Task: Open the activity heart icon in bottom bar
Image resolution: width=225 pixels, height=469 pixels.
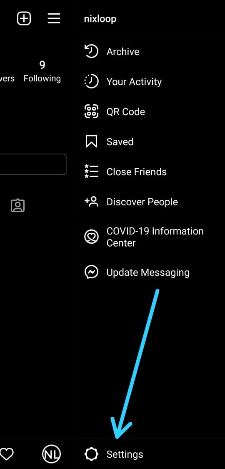Action: (x=7, y=454)
